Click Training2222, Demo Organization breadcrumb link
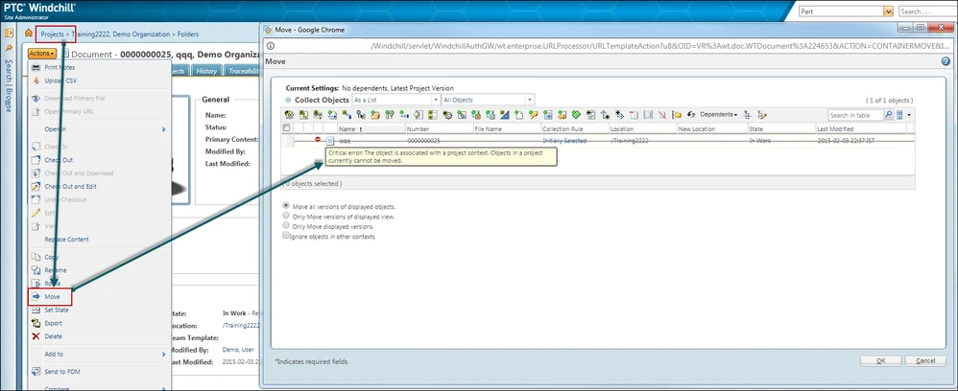 (x=121, y=34)
